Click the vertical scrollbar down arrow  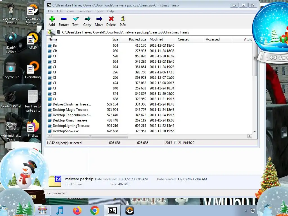pyautogui.click(x=255, y=132)
